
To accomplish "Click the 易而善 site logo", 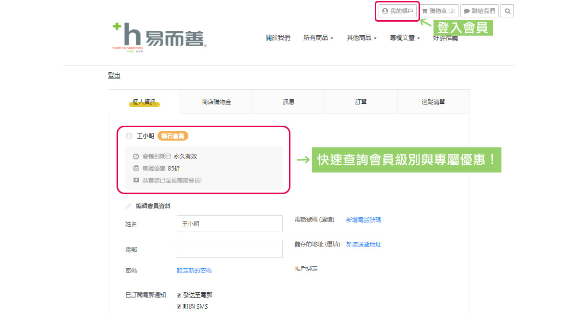I will 159,37.
